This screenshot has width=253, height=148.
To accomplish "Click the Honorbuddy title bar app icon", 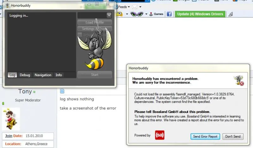I will click(x=7, y=5).
